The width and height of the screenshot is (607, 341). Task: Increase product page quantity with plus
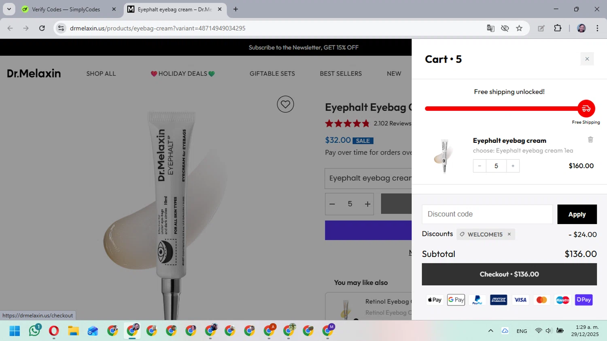367,204
